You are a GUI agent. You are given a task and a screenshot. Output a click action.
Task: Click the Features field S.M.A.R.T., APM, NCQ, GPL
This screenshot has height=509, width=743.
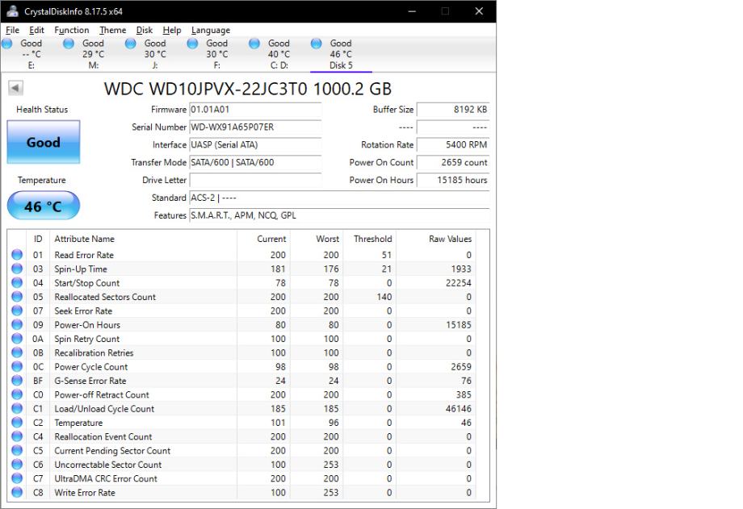[x=339, y=215]
